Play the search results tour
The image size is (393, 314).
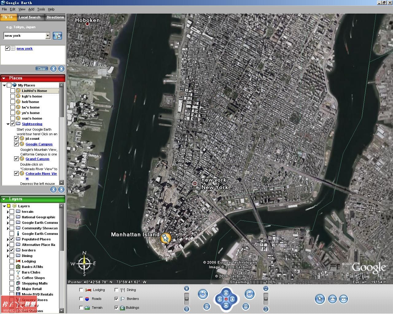point(53,69)
